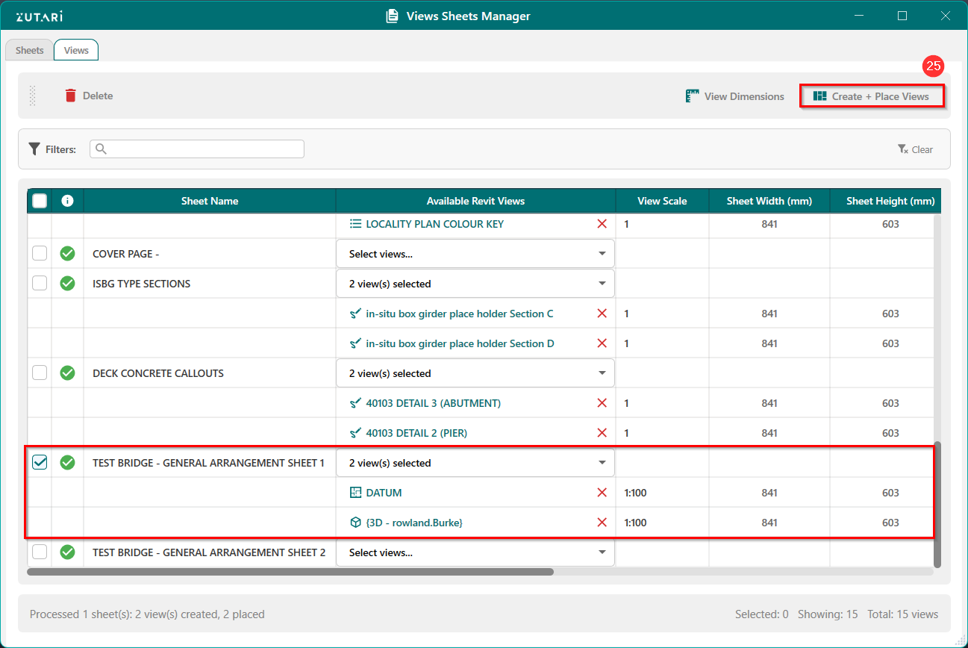The height and width of the screenshot is (648, 968).
Task: Click the Clear filters button
Action: (x=915, y=149)
